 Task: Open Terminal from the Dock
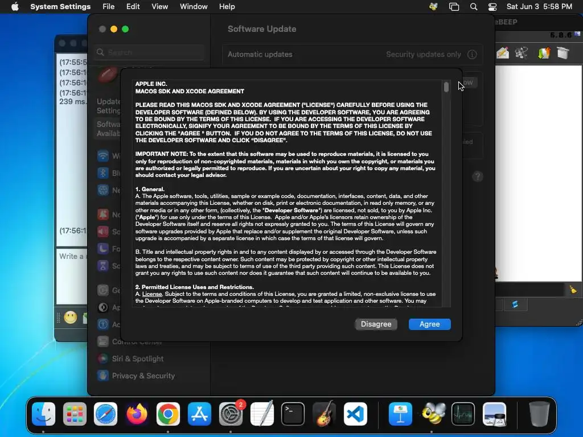[293, 414]
